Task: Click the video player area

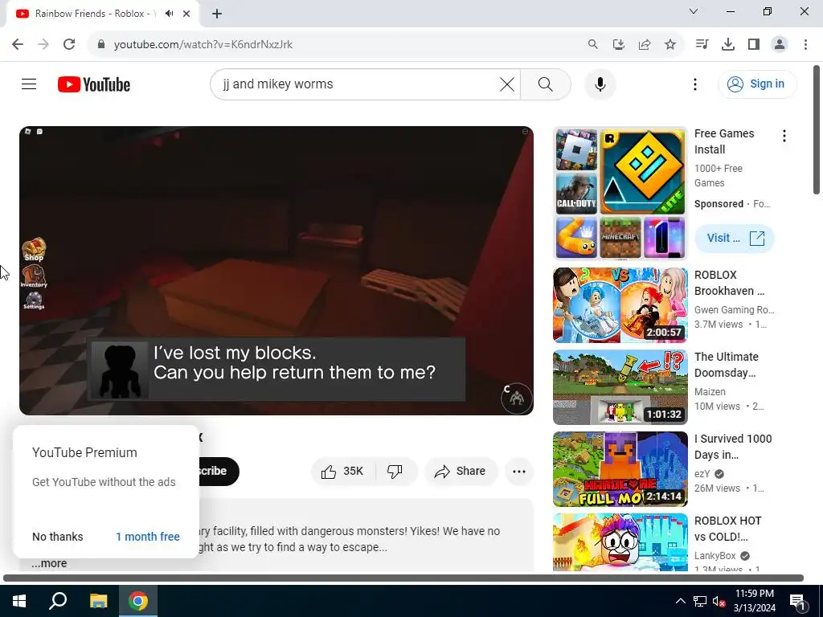Action: pyautogui.click(x=276, y=270)
